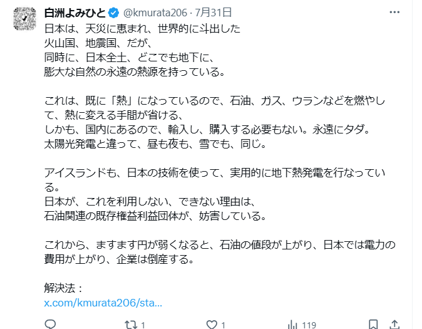Repost this tweet via retweet icon
This screenshot has height=329, width=422.
pos(131,325)
